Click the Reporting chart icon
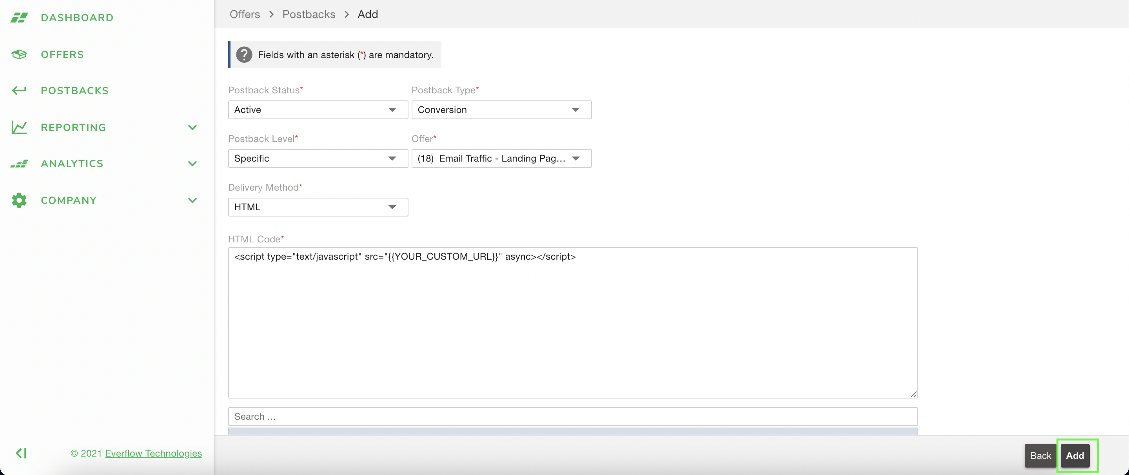 (19, 127)
